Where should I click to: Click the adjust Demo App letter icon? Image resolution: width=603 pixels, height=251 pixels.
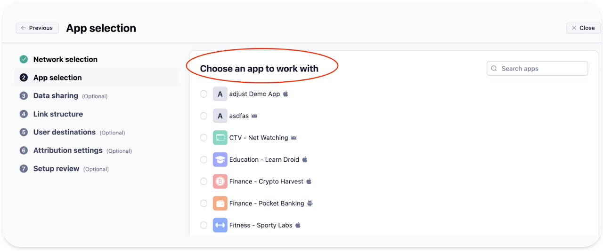tap(220, 94)
